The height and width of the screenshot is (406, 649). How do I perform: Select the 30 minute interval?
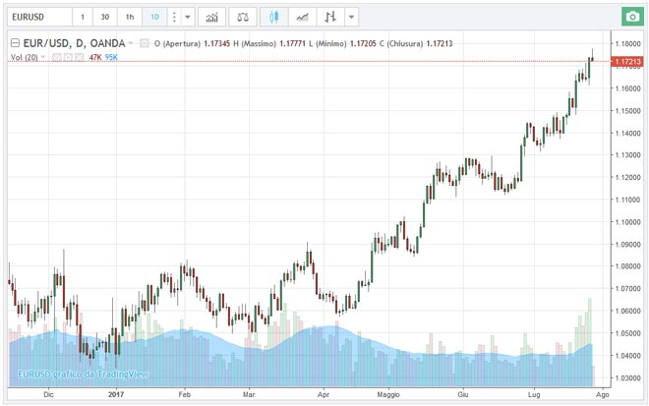[x=105, y=18]
